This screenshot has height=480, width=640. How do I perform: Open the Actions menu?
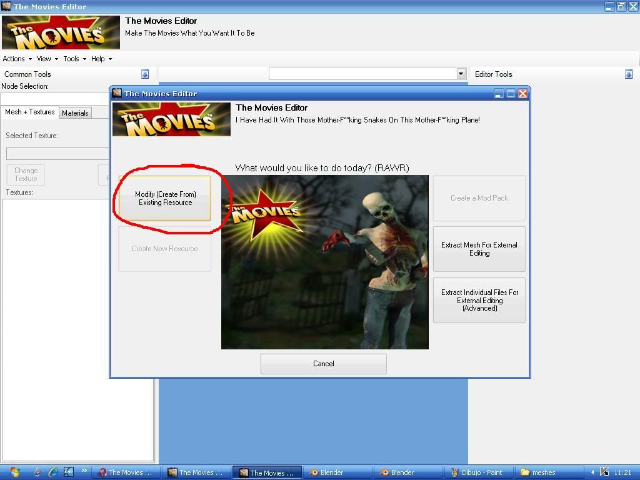(17, 59)
